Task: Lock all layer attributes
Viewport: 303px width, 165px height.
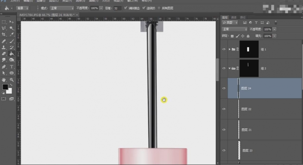Action: tap(248, 36)
